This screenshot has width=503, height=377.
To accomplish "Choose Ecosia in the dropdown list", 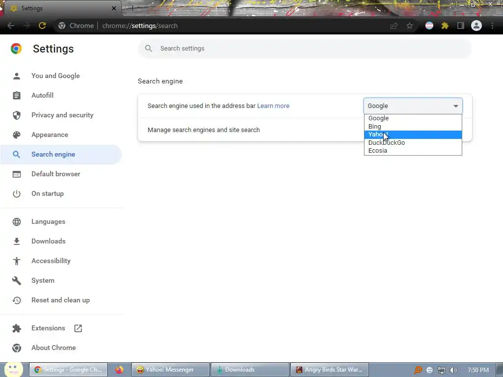I will click(413, 151).
